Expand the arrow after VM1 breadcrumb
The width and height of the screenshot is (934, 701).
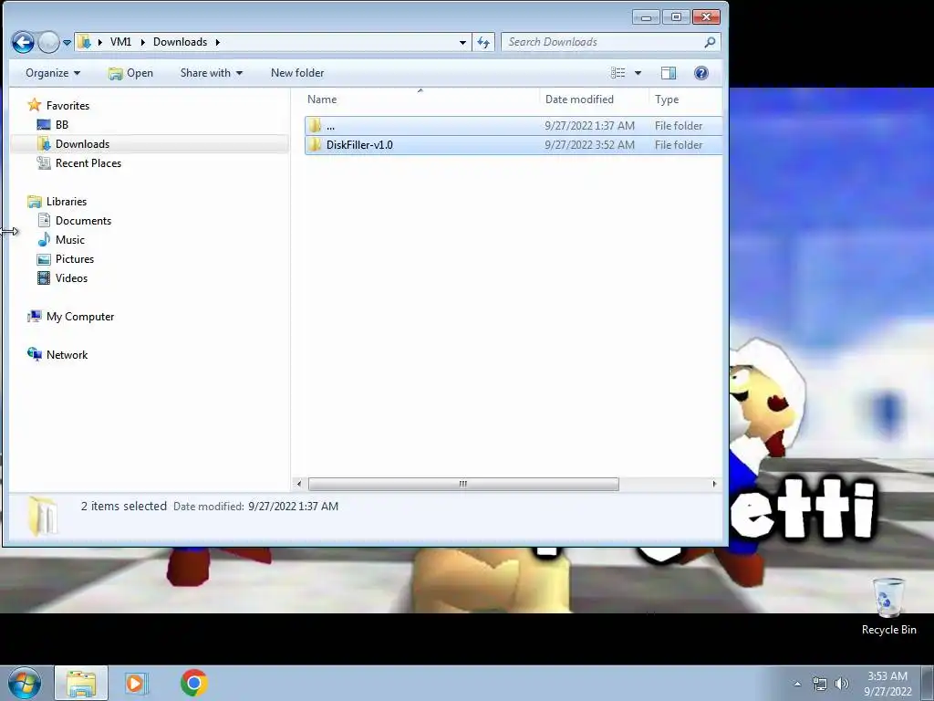click(143, 42)
